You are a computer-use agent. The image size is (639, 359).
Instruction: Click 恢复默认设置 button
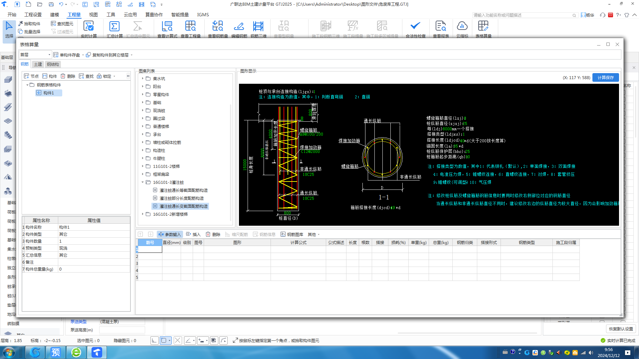pyautogui.click(x=621, y=329)
